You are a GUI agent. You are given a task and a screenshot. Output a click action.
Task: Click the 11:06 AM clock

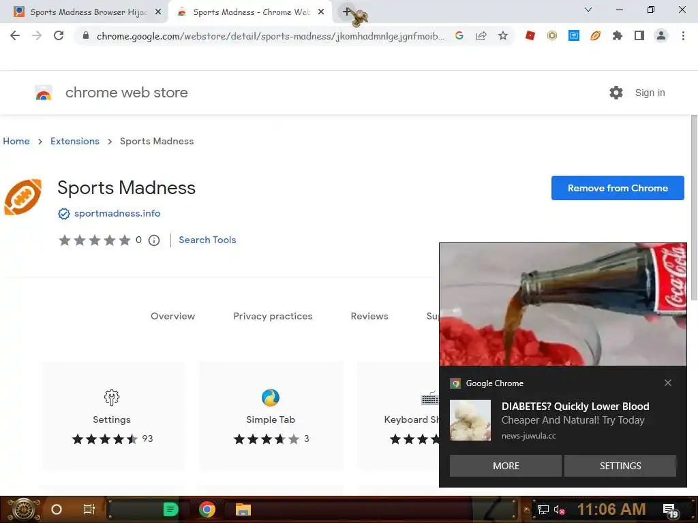click(x=611, y=509)
